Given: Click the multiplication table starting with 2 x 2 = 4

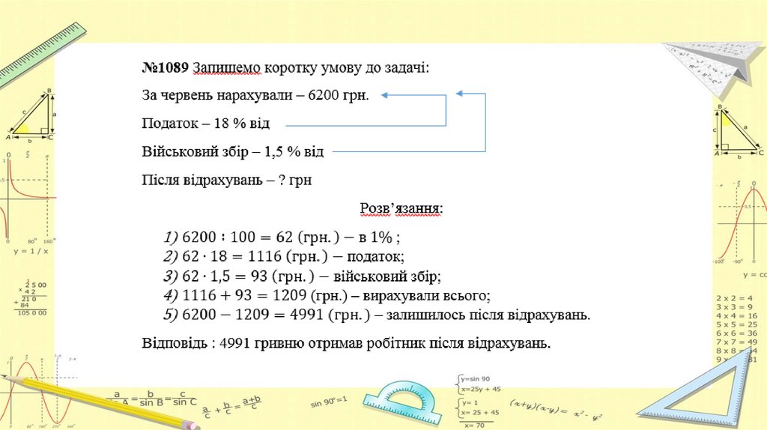Looking at the screenshot, I should (x=738, y=328).
